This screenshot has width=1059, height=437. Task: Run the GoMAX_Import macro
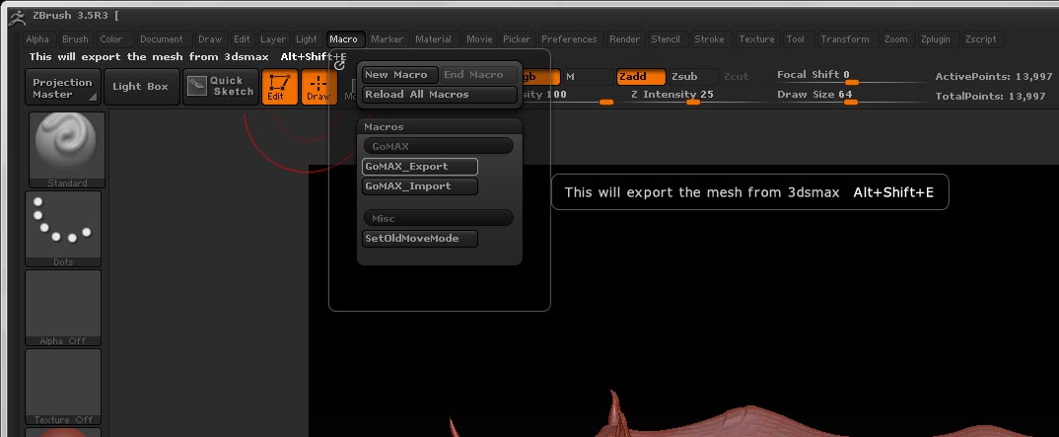[x=420, y=186]
